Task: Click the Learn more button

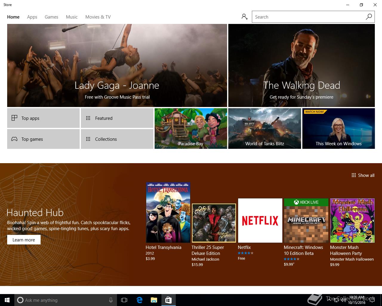Action: pos(24,240)
